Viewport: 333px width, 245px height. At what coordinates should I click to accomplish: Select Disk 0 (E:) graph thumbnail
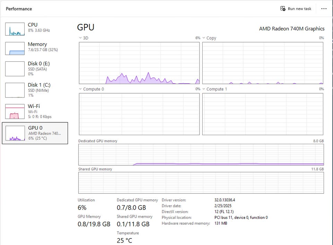15,69
